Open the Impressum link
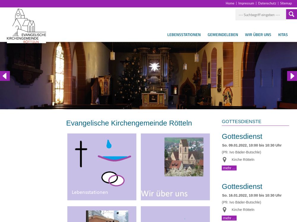 click(x=246, y=4)
